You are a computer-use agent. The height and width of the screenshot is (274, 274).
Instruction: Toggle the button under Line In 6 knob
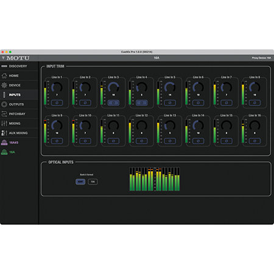pyautogui.click(x=198, y=103)
